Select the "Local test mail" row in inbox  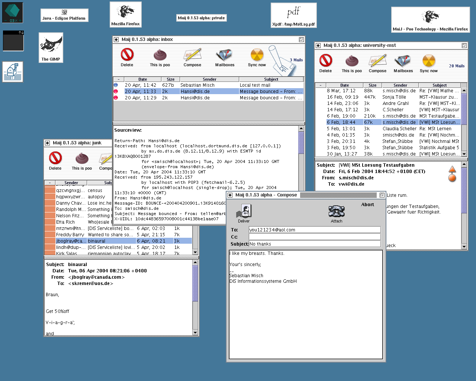point(209,85)
